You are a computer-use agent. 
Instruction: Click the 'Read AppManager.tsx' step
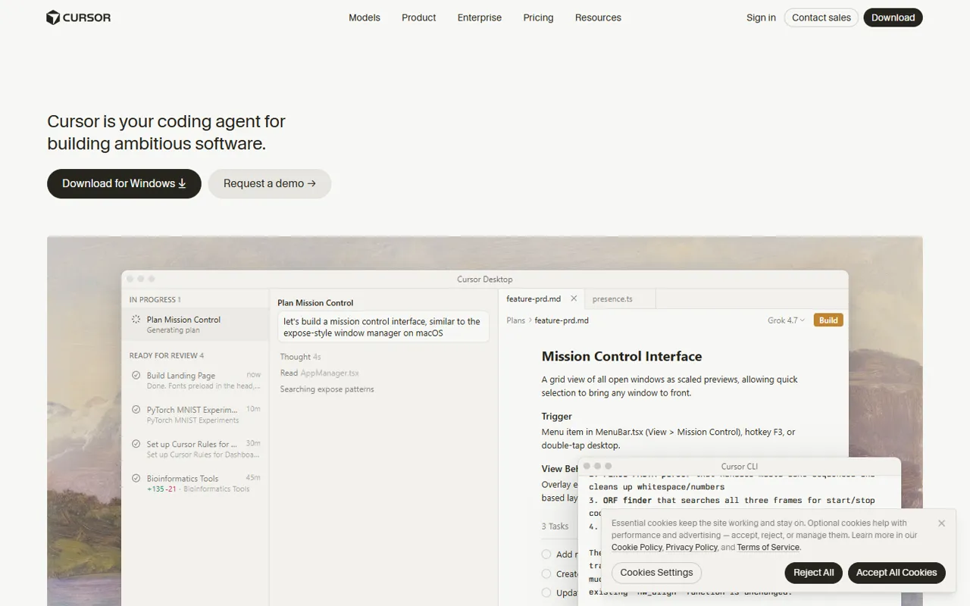(x=319, y=373)
